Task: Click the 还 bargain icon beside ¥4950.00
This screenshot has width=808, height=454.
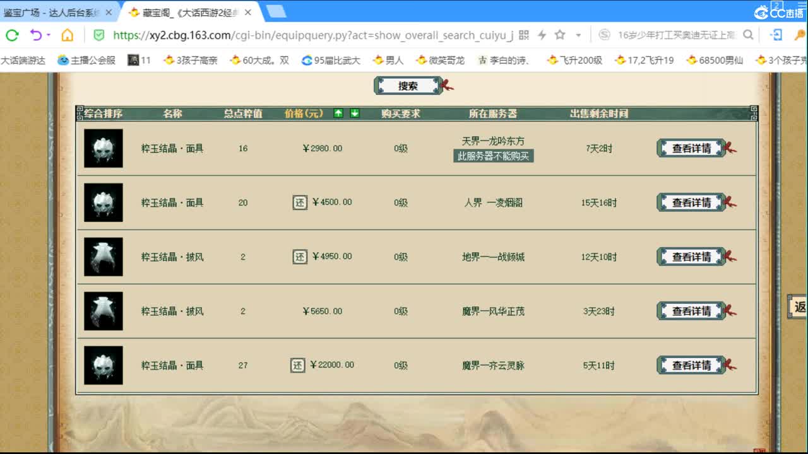Action: tap(300, 257)
